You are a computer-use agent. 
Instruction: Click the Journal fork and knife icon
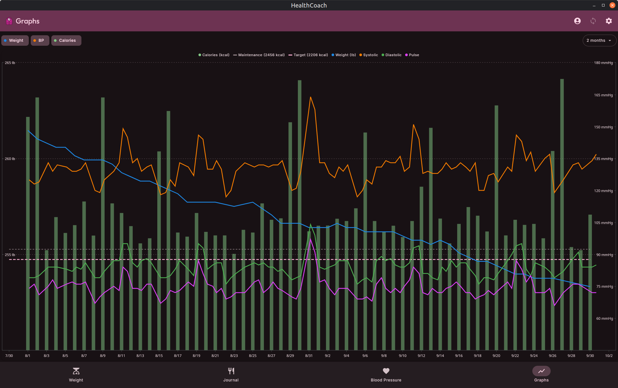click(231, 371)
